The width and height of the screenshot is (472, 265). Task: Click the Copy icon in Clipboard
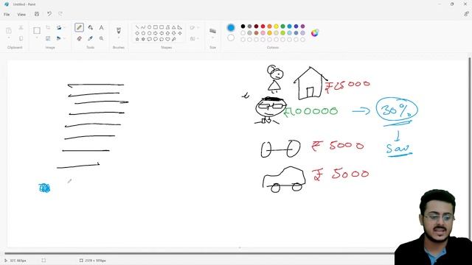tap(21, 38)
